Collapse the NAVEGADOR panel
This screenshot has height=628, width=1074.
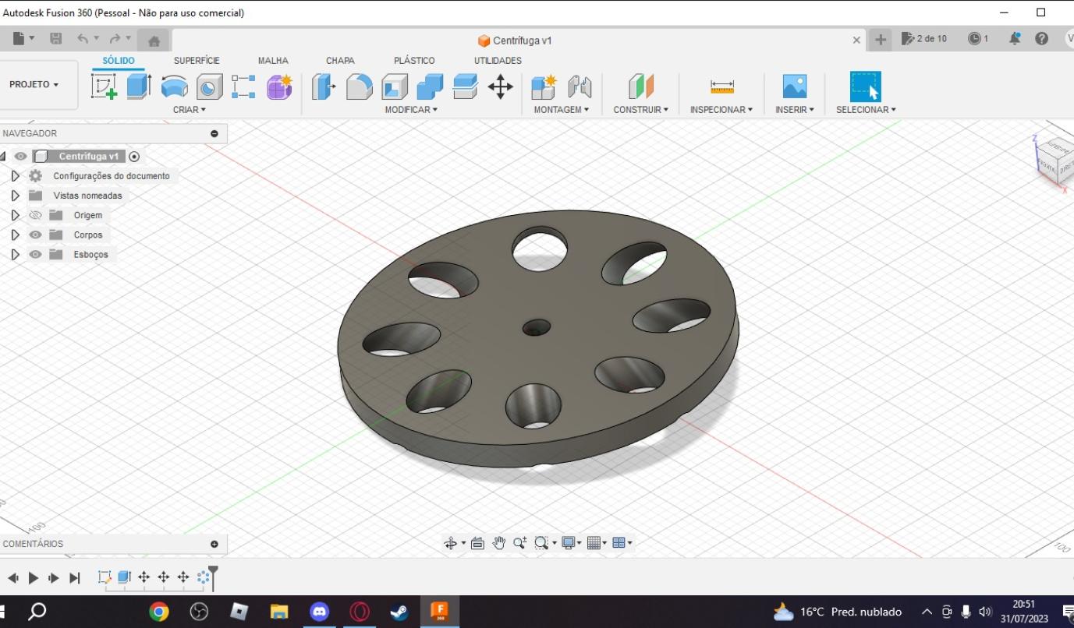(x=214, y=134)
